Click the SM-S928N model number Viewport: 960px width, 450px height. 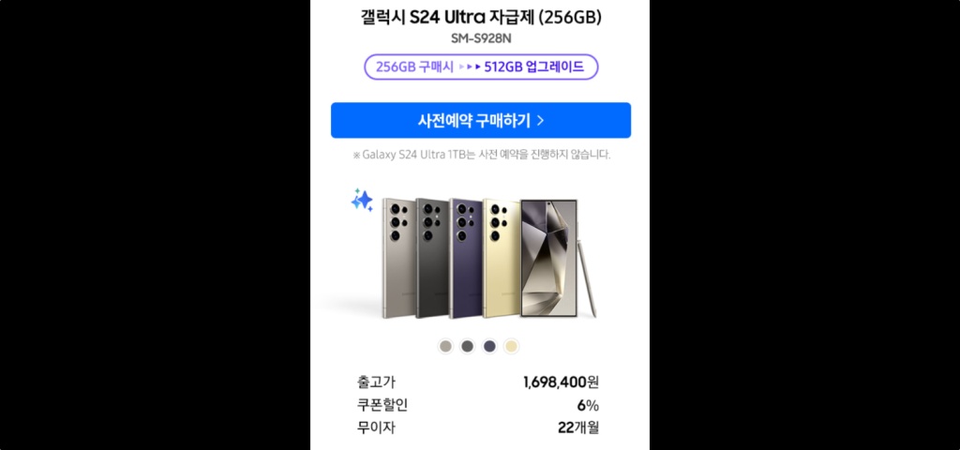[x=481, y=38]
